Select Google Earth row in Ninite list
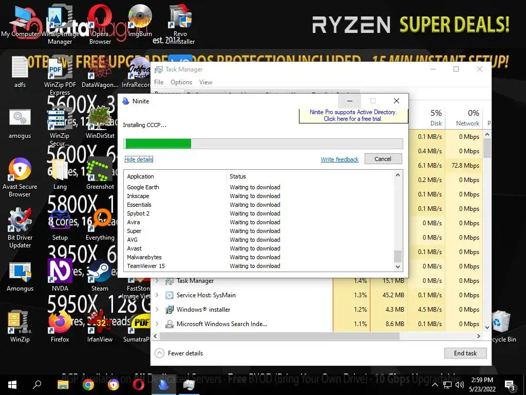This screenshot has width=526, height=395. click(259, 187)
